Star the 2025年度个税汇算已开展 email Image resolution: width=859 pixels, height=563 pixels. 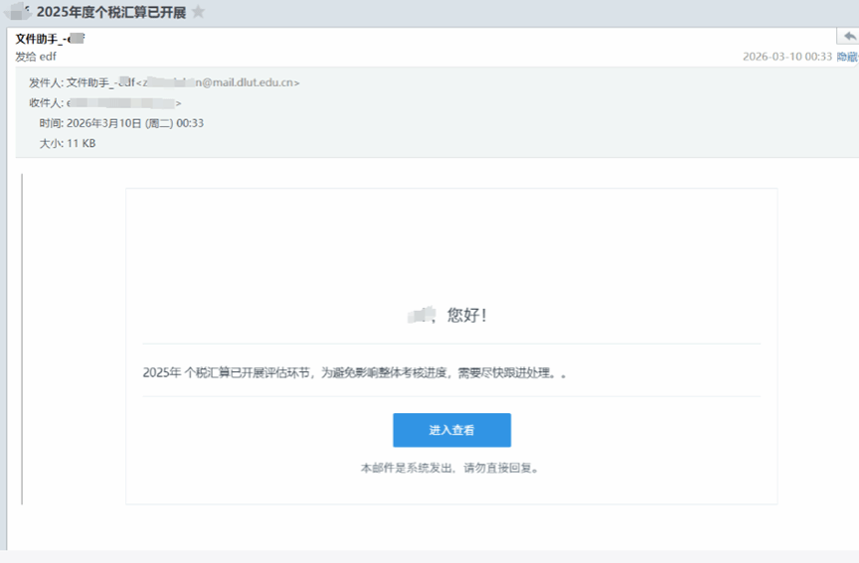198,12
